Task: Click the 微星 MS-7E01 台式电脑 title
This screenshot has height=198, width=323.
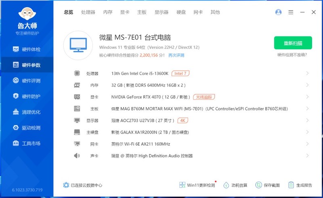Action: [135, 38]
